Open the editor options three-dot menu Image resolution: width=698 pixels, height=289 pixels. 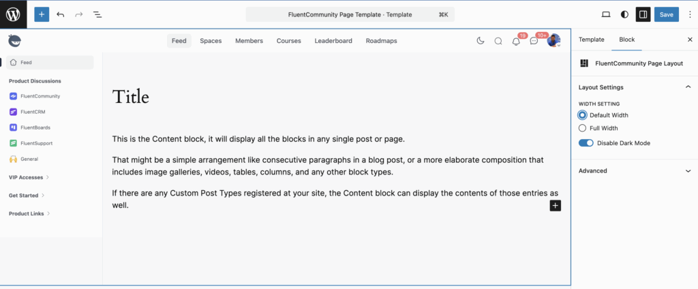(690, 15)
